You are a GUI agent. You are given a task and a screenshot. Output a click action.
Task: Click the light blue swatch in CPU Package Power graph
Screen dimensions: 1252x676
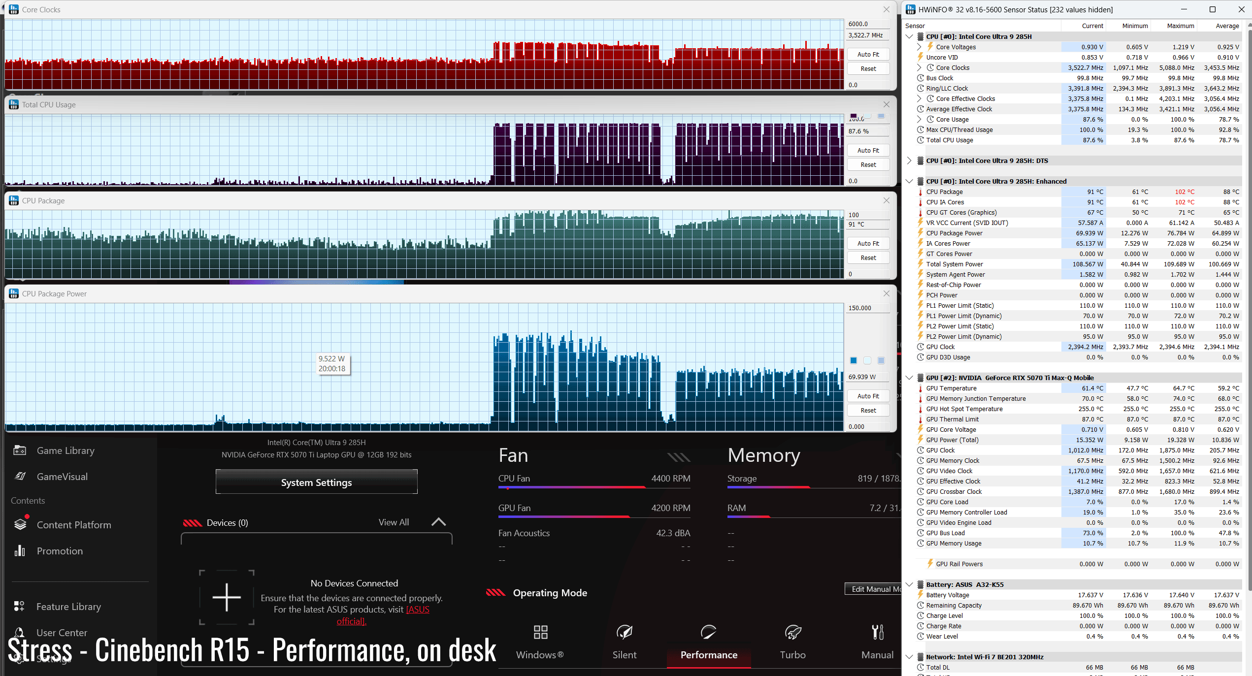(x=881, y=360)
